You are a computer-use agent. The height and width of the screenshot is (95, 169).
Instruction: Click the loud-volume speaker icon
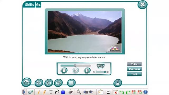pyautogui.click(x=108, y=72)
